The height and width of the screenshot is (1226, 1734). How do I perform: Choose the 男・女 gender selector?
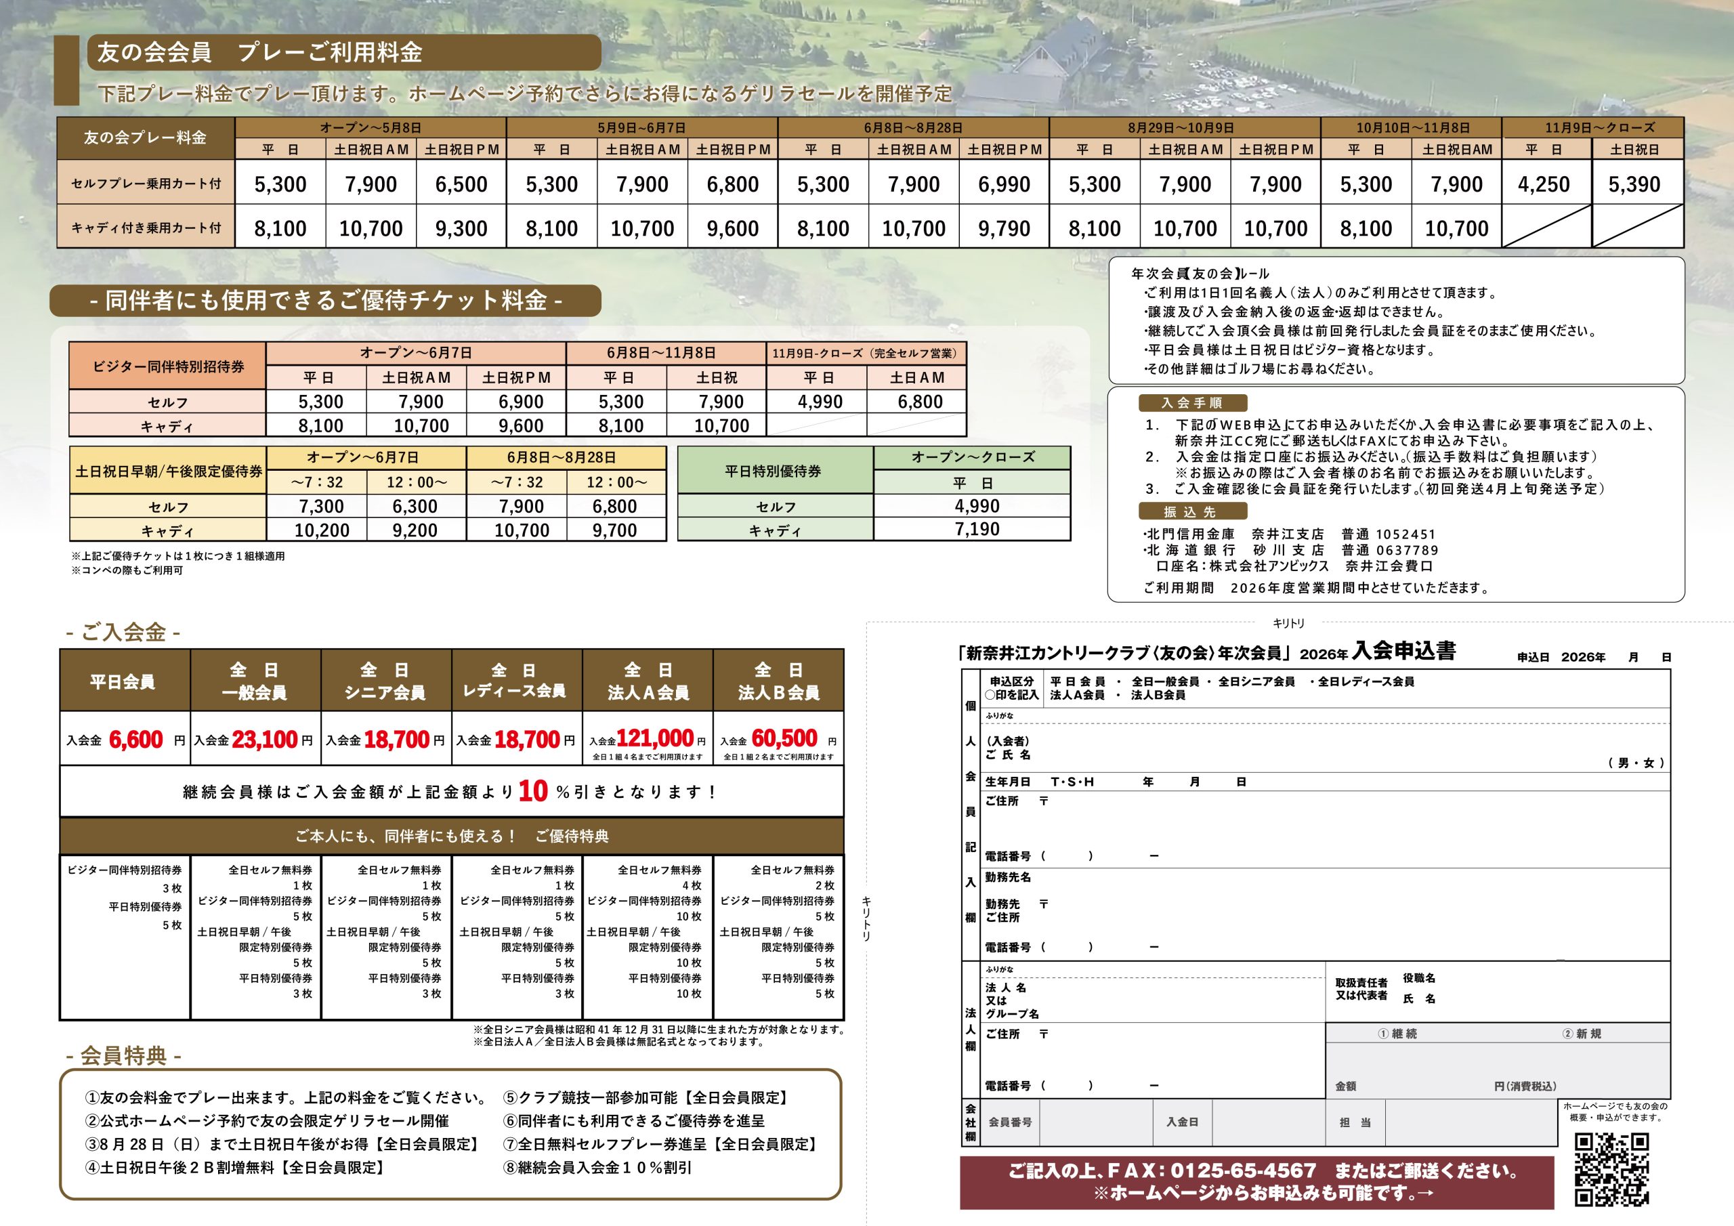click(1635, 763)
